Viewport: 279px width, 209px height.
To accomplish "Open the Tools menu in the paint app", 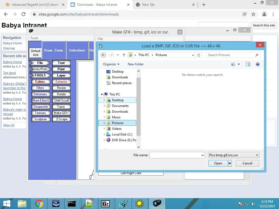I will 34,38.
